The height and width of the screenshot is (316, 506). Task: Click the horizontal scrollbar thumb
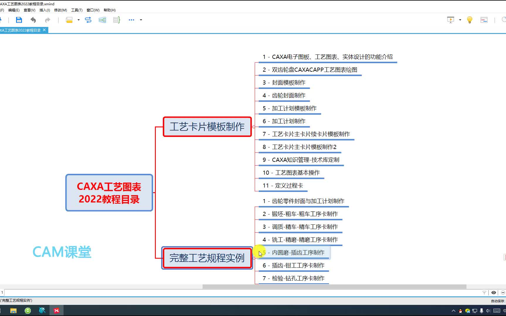pyautogui.click(x=334, y=287)
